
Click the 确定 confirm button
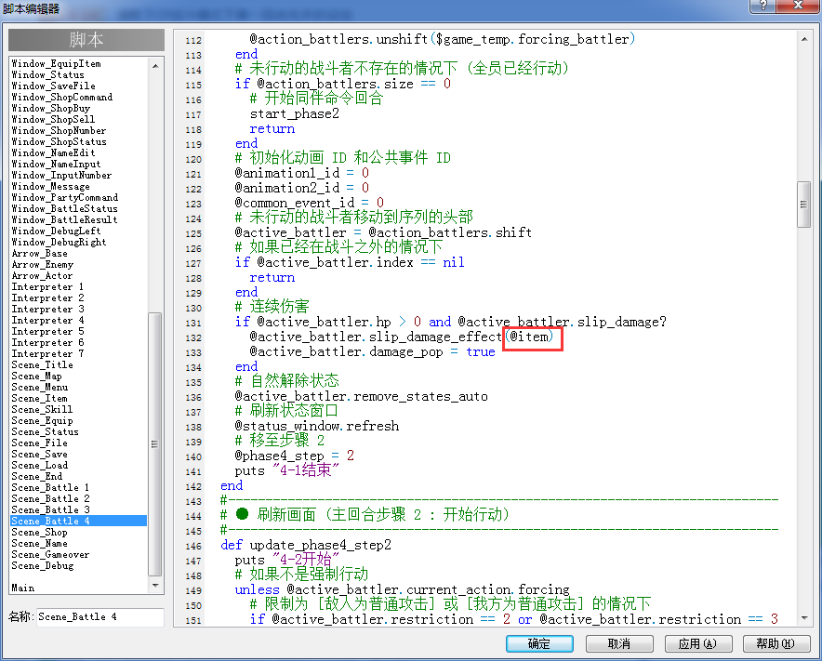click(539, 643)
